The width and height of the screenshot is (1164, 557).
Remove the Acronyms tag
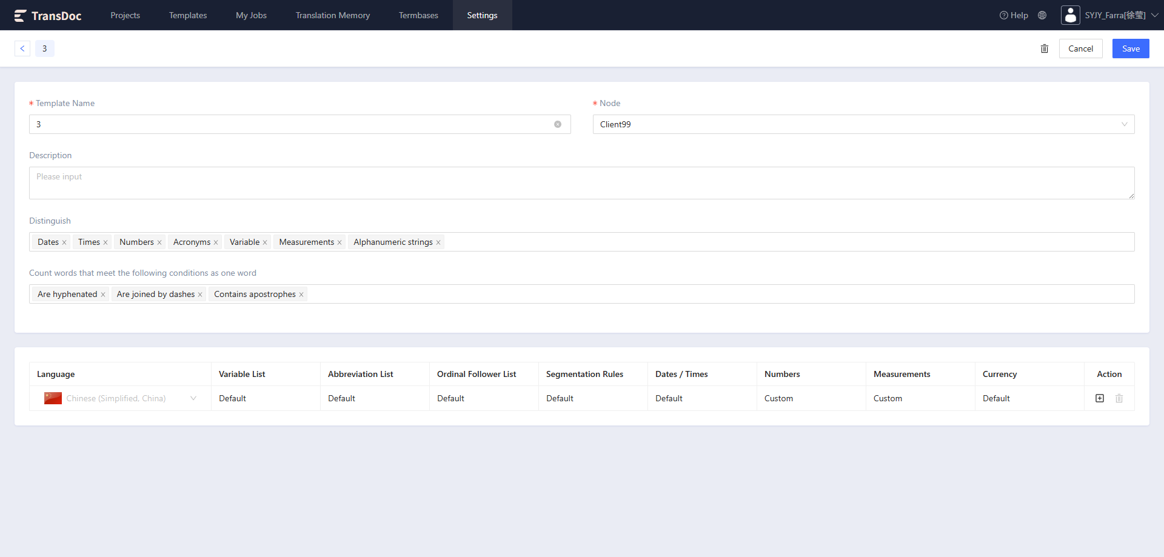(216, 242)
